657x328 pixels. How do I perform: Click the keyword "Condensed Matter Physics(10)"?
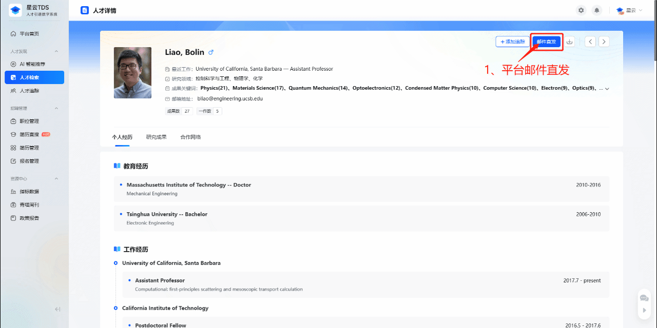point(442,88)
